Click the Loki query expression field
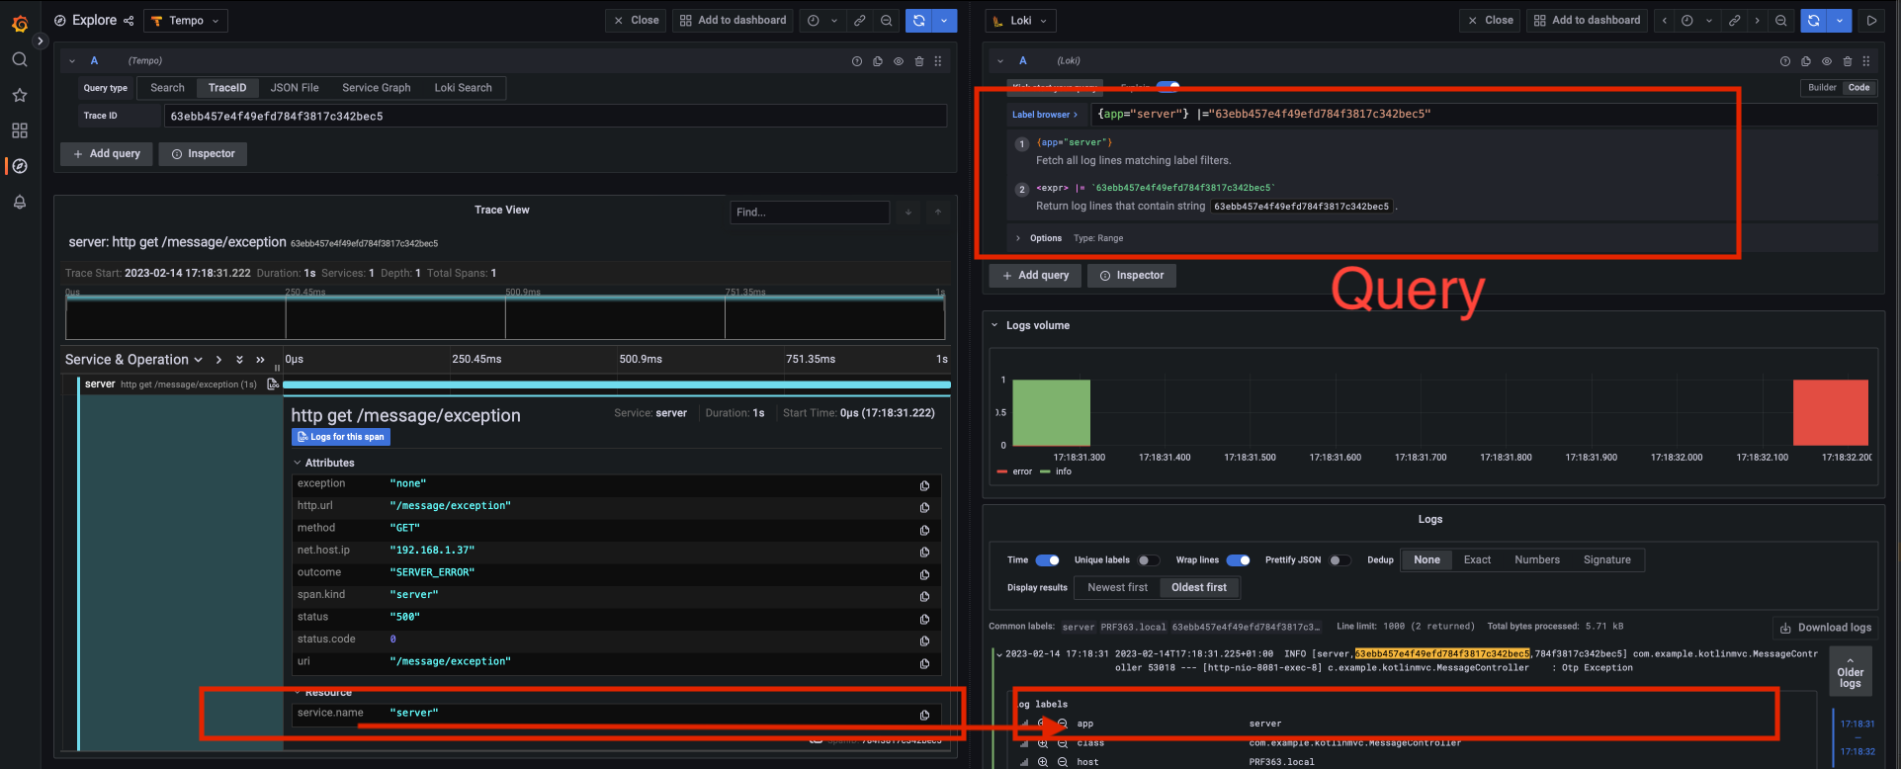This screenshot has height=769, width=1901. [1483, 115]
